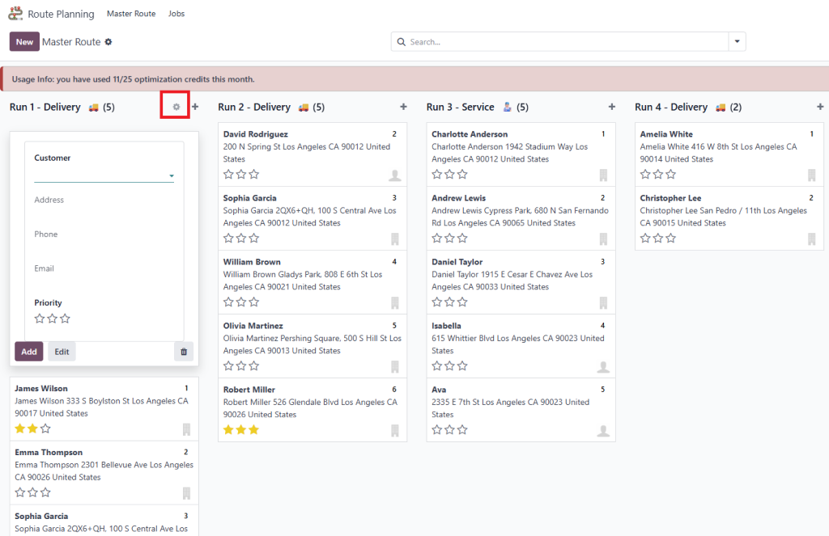Click the avatar icon on David Rodriguez card
The height and width of the screenshot is (536, 829).
tap(394, 175)
